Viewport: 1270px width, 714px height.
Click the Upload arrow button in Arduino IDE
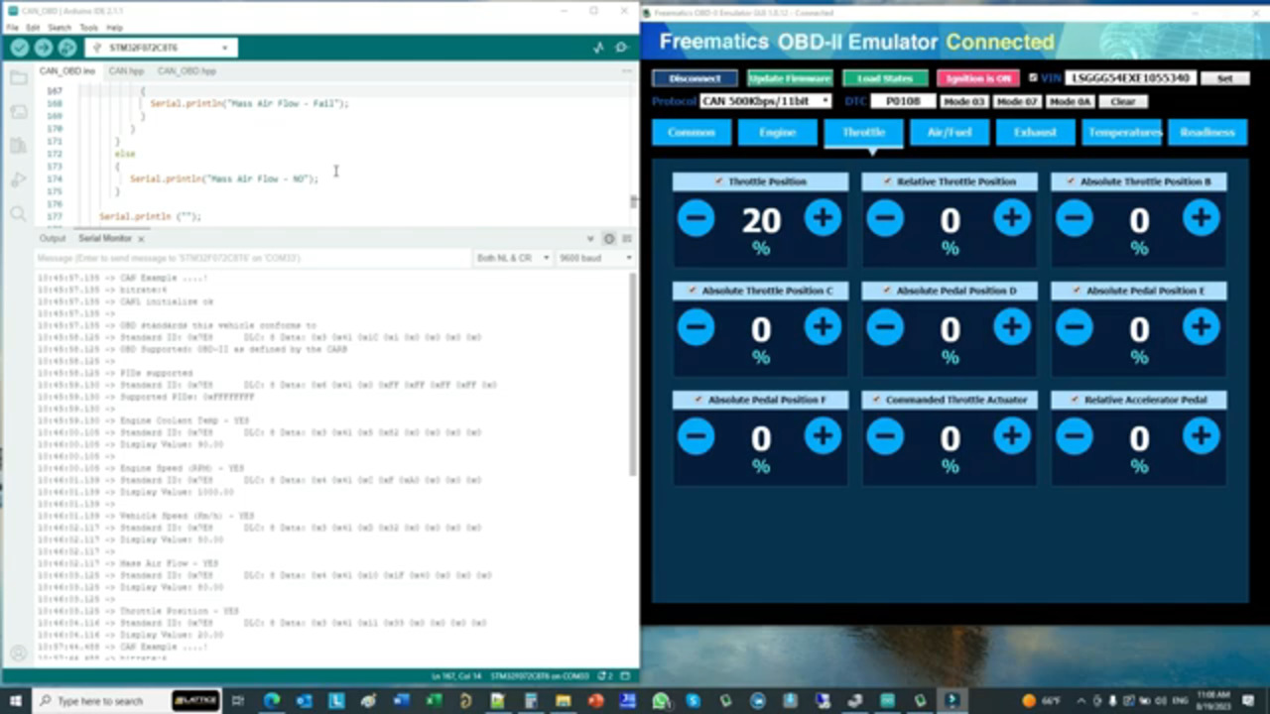[44, 48]
